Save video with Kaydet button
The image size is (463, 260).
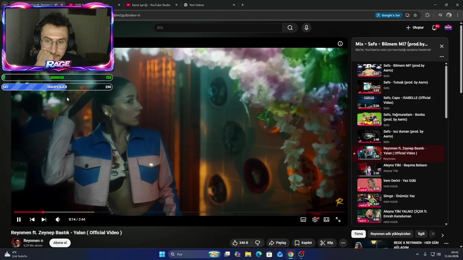303,243
